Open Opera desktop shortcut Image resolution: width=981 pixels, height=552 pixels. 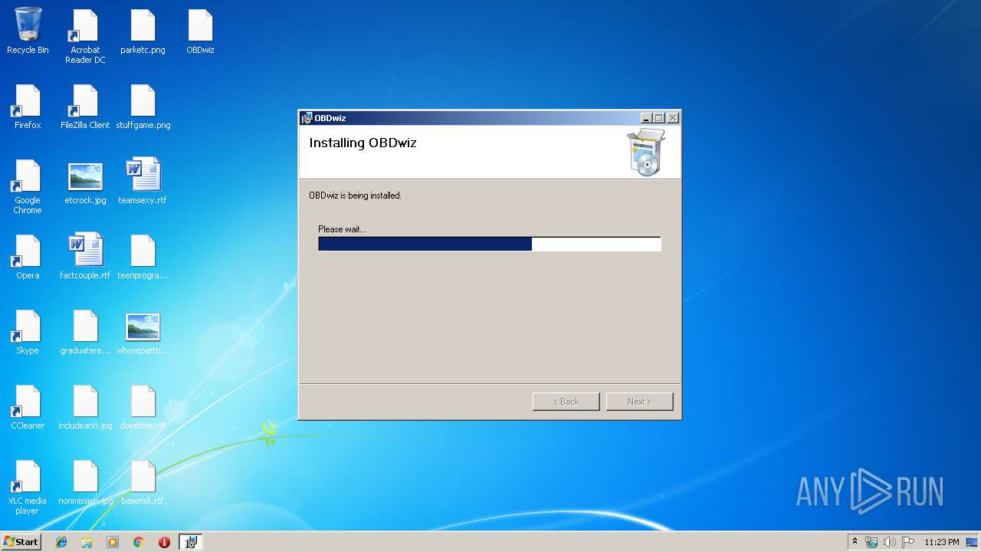[28, 257]
